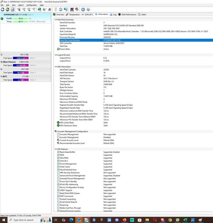The height and width of the screenshot is (223, 213).
Task: Click the E: free space 40.4 GB bar
Action: point(21,72)
